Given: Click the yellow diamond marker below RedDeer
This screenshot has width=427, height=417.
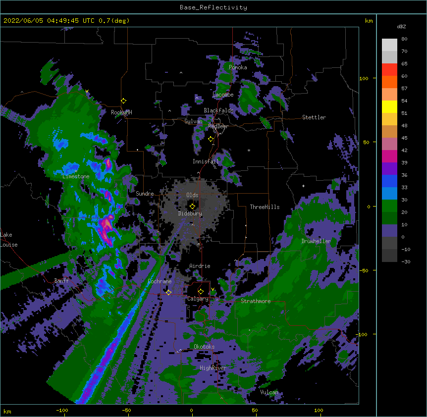Looking at the screenshot, I should tap(211, 139).
